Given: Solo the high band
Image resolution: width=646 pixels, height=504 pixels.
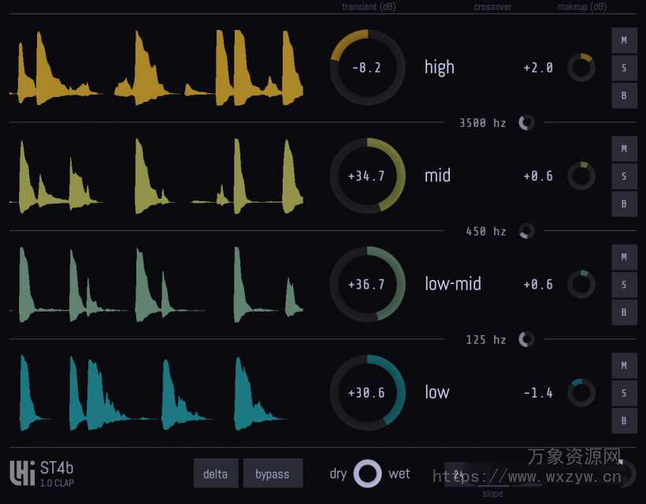Looking at the screenshot, I should [624, 68].
